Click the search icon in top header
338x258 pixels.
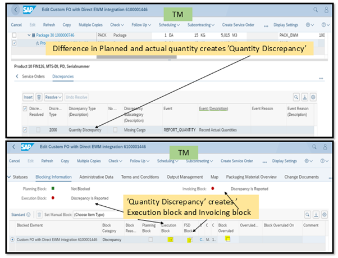[x=316, y=10]
